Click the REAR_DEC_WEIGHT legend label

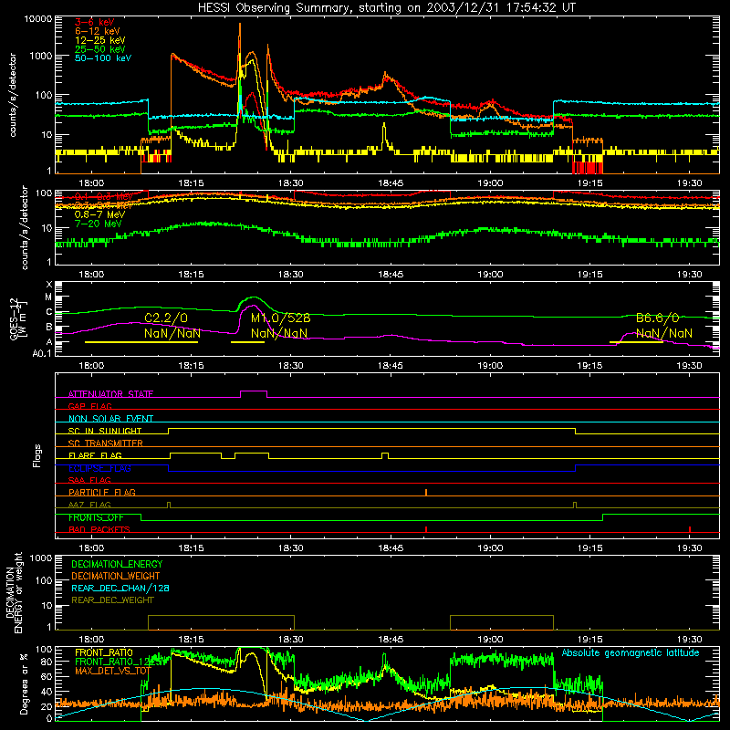[112, 600]
